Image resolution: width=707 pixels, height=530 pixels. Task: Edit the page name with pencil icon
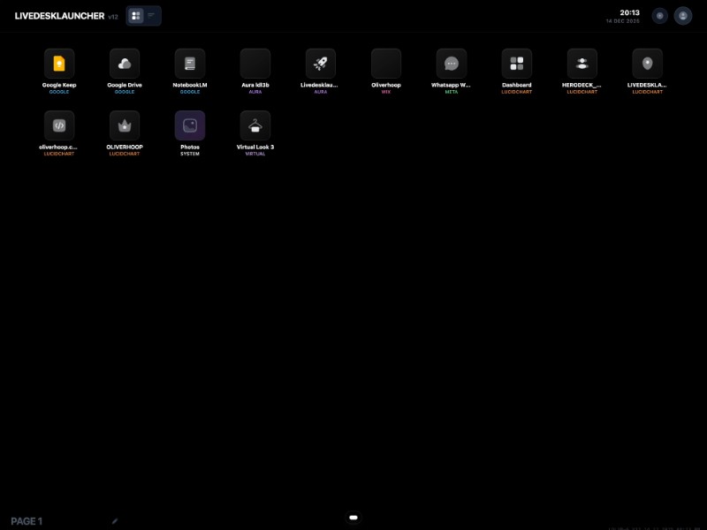click(115, 521)
